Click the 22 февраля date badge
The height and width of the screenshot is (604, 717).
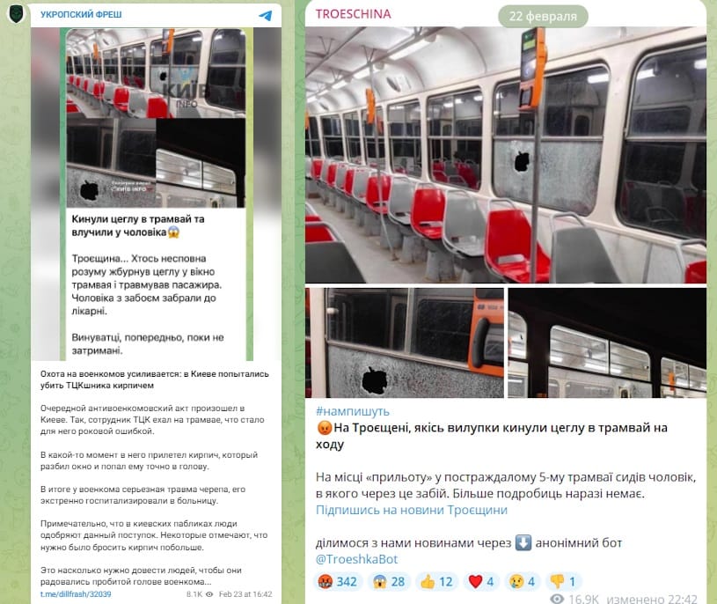click(543, 17)
